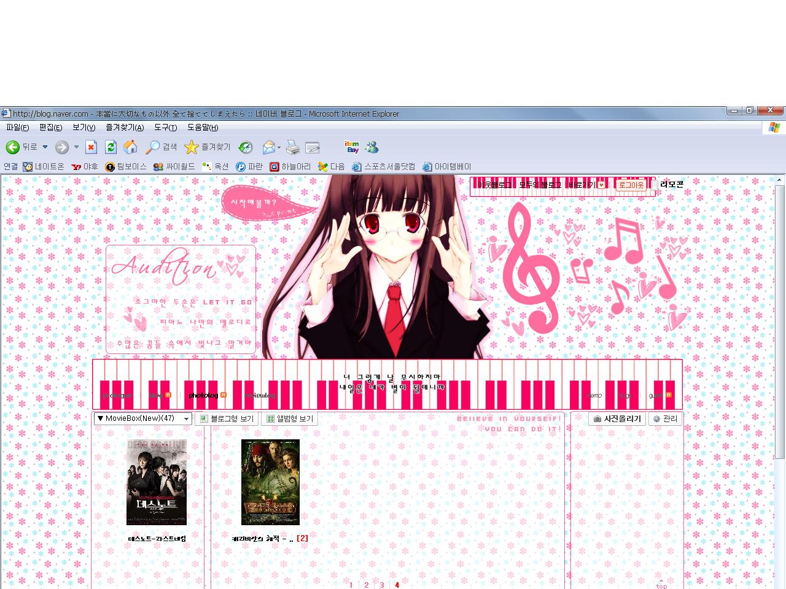The height and width of the screenshot is (589, 786).
Task: Open the 리모콘 remote control icon
Action: click(x=667, y=184)
